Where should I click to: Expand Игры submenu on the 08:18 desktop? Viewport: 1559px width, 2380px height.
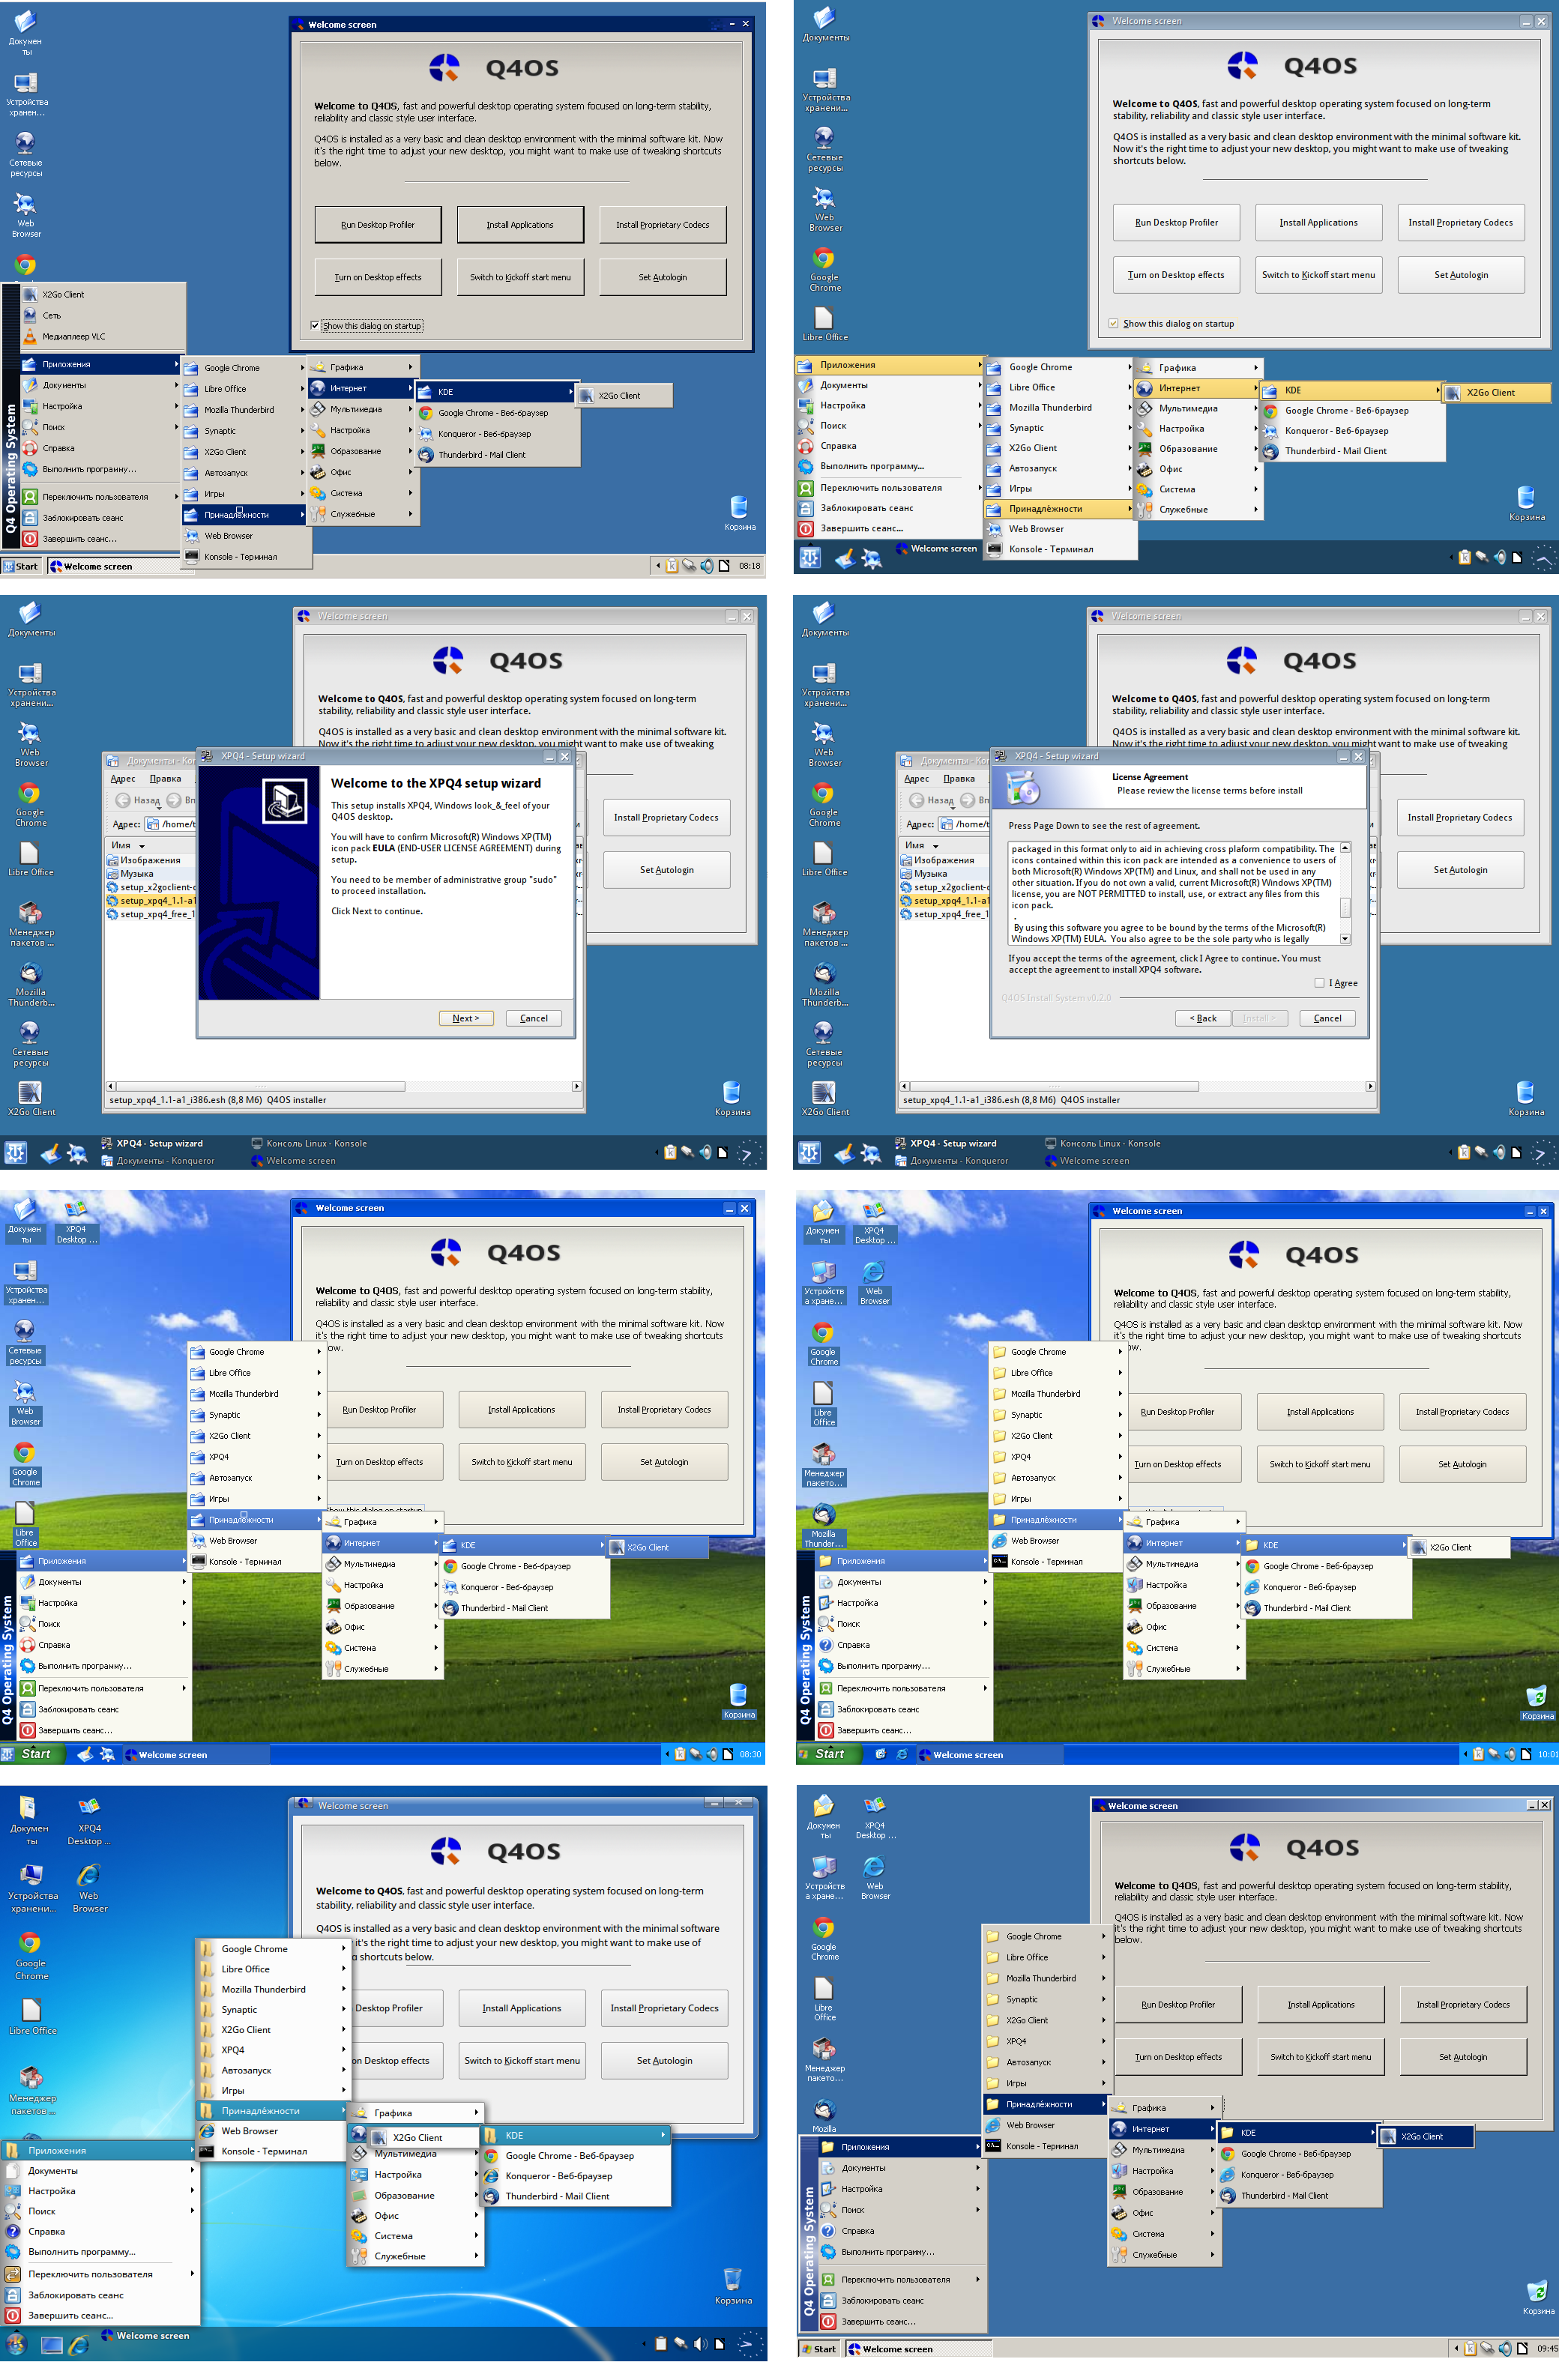pos(245,494)
